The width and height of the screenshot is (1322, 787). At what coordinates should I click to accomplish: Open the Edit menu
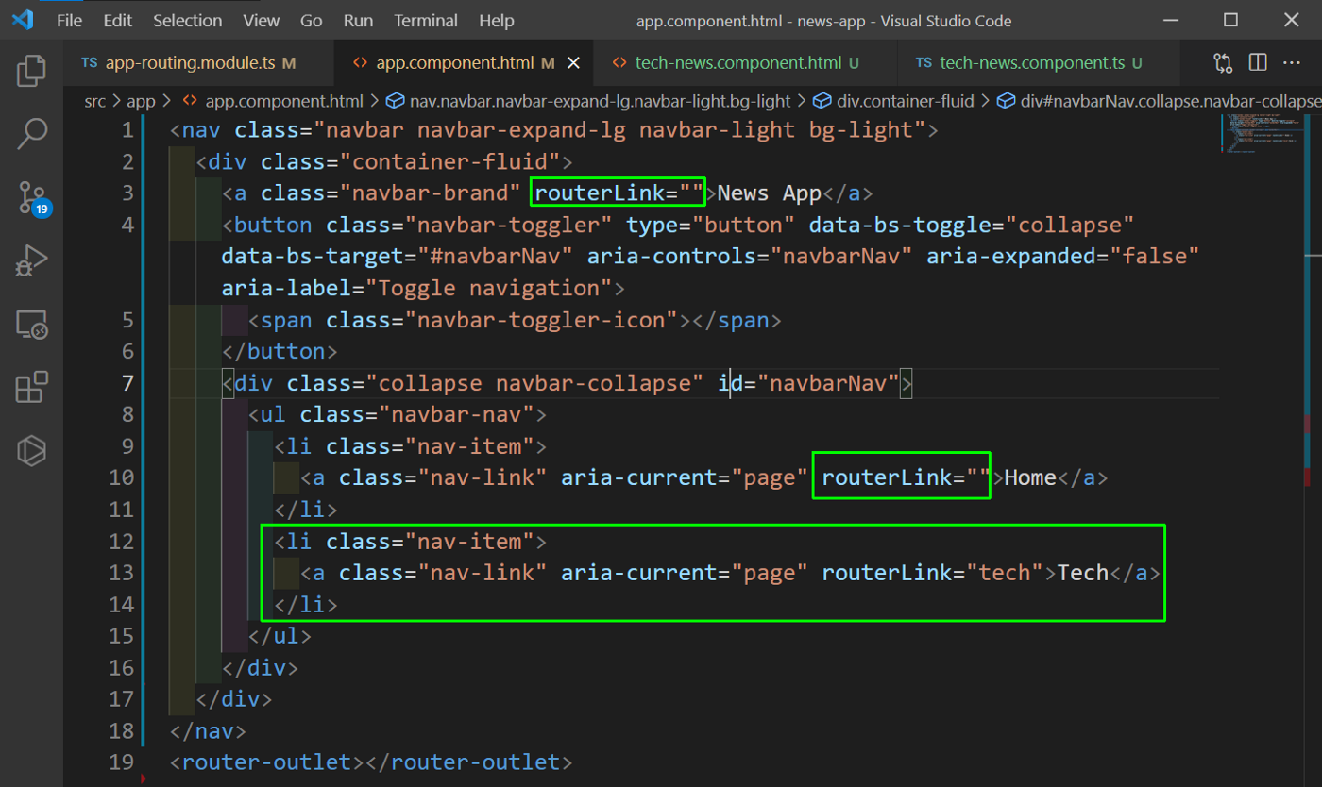(x=118, y=20)
